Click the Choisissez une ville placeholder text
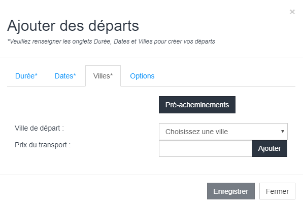The height and width of the screenshot is (207, 303). click(196, 132)
